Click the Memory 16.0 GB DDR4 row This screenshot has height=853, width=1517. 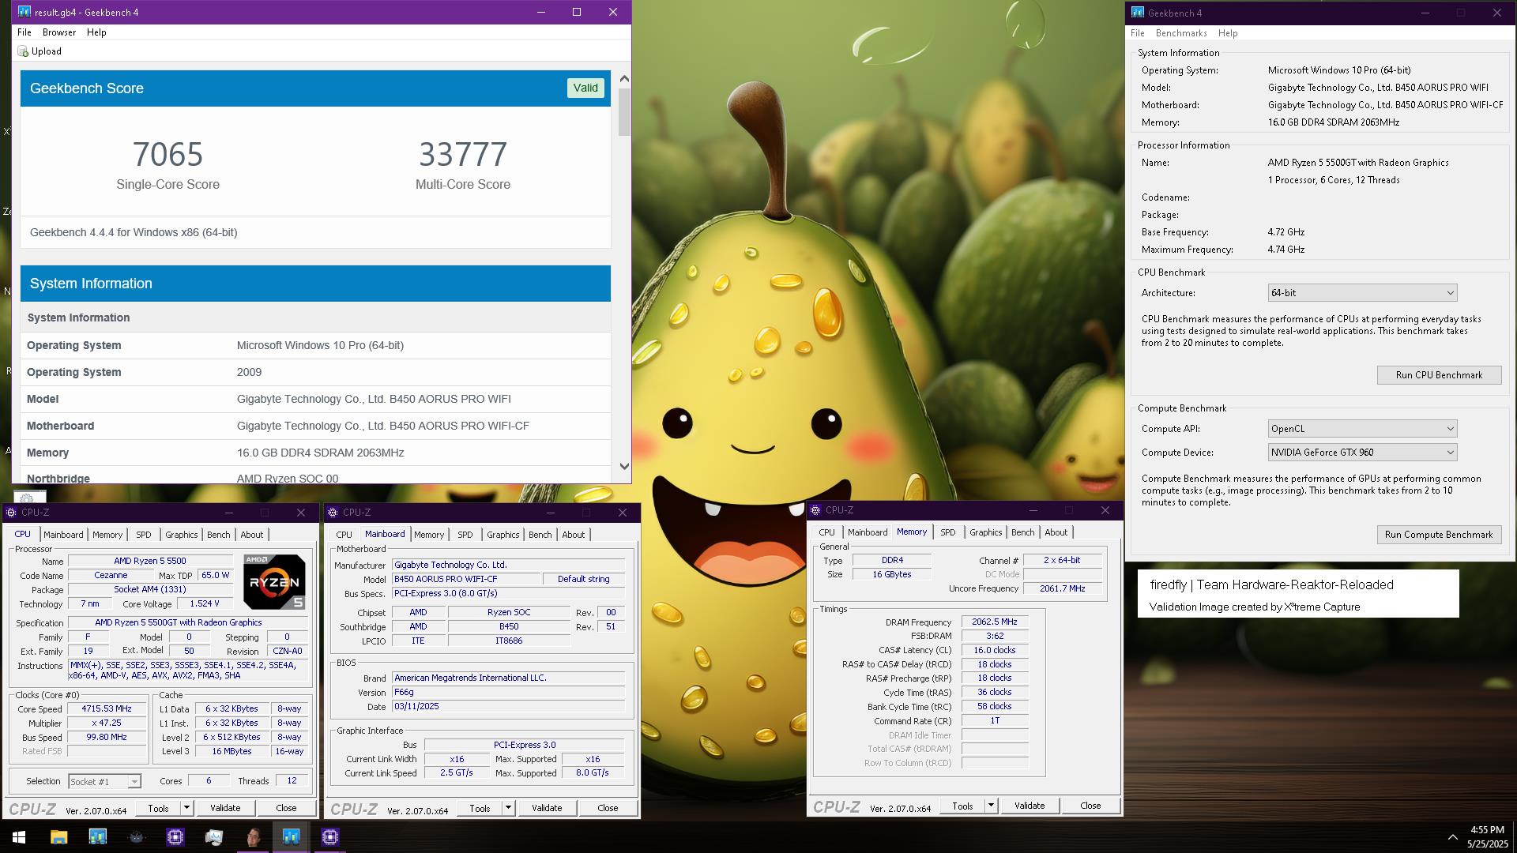(315, 453)
